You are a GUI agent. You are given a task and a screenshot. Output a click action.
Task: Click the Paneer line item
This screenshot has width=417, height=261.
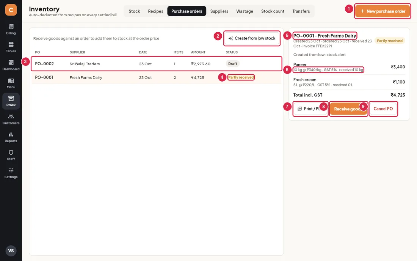pos(349,67)
